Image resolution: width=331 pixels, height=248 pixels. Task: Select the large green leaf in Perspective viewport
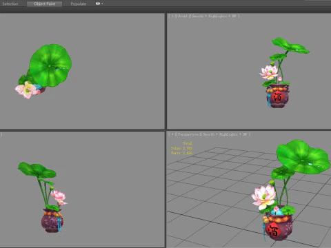coord(303,156)
